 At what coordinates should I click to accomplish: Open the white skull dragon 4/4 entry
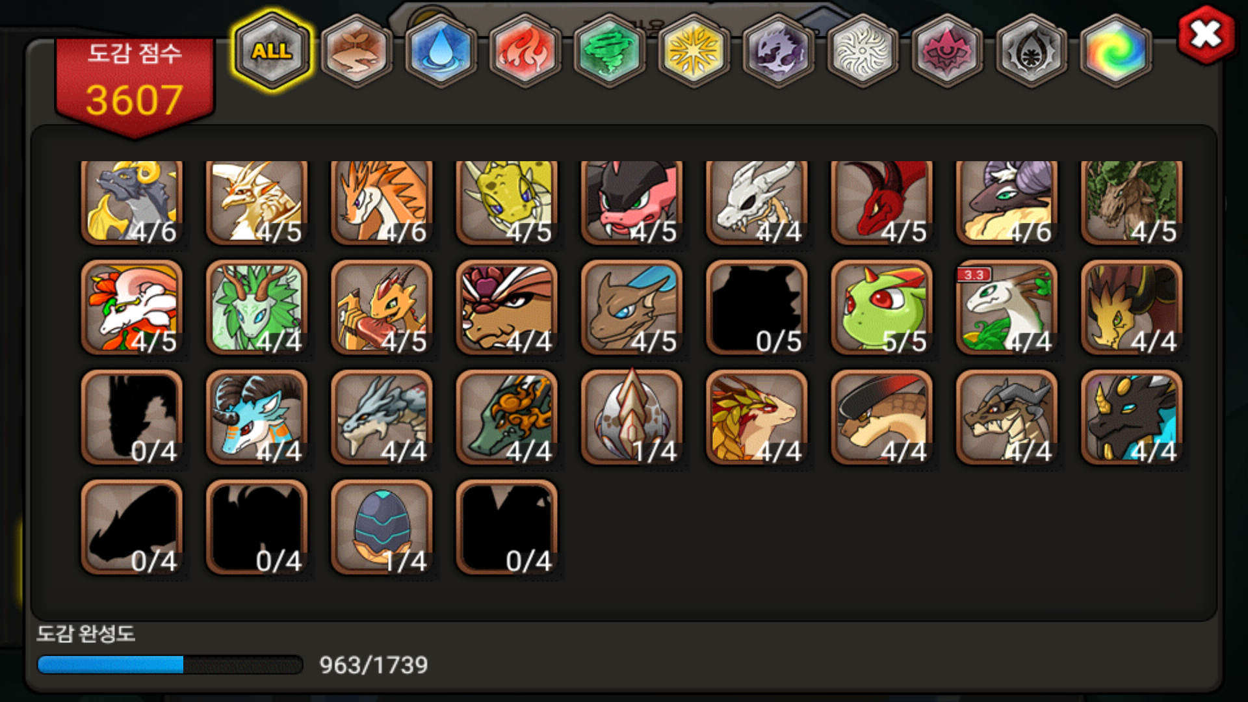[757, 203]
